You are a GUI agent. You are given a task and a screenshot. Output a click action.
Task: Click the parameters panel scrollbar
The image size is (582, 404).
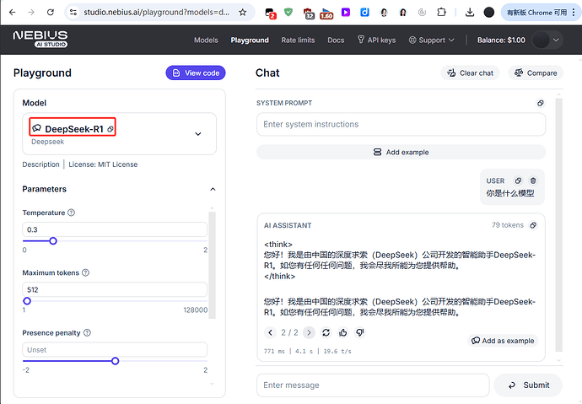point(212,265)
